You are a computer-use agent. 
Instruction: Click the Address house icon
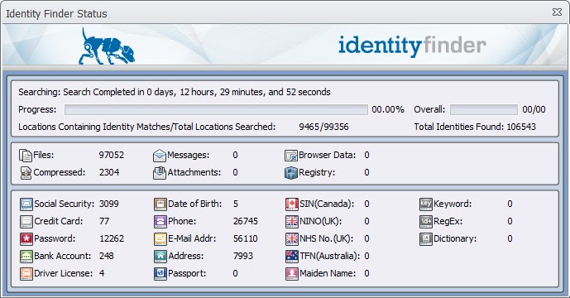click(x=160, y=256)
